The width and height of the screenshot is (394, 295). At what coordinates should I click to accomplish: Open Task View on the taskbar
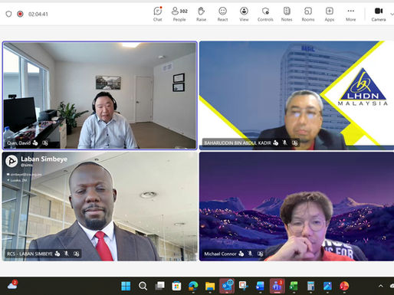[159, 286]
